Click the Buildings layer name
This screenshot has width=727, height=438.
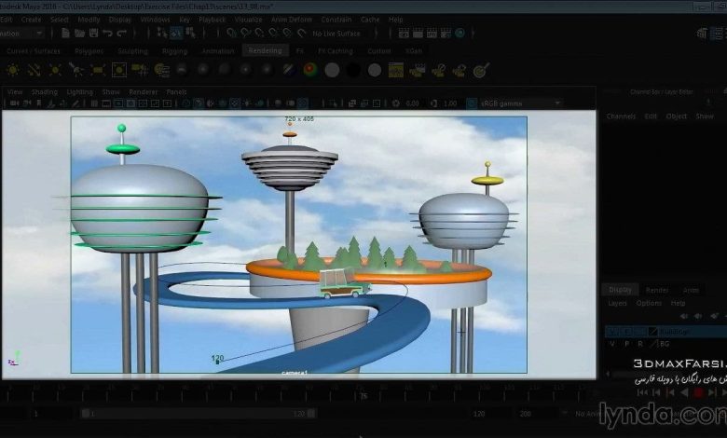[675, 332]
